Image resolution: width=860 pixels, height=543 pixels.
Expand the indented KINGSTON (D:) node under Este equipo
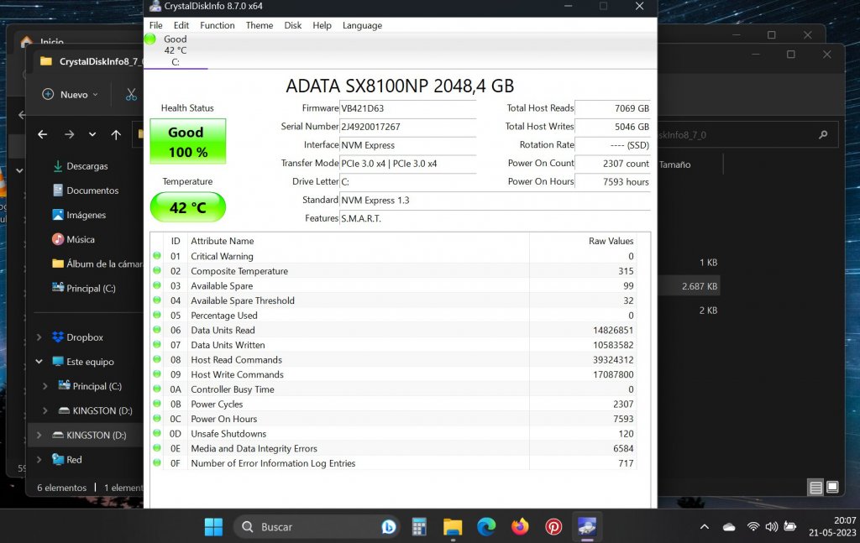click(x=45, y=410)
